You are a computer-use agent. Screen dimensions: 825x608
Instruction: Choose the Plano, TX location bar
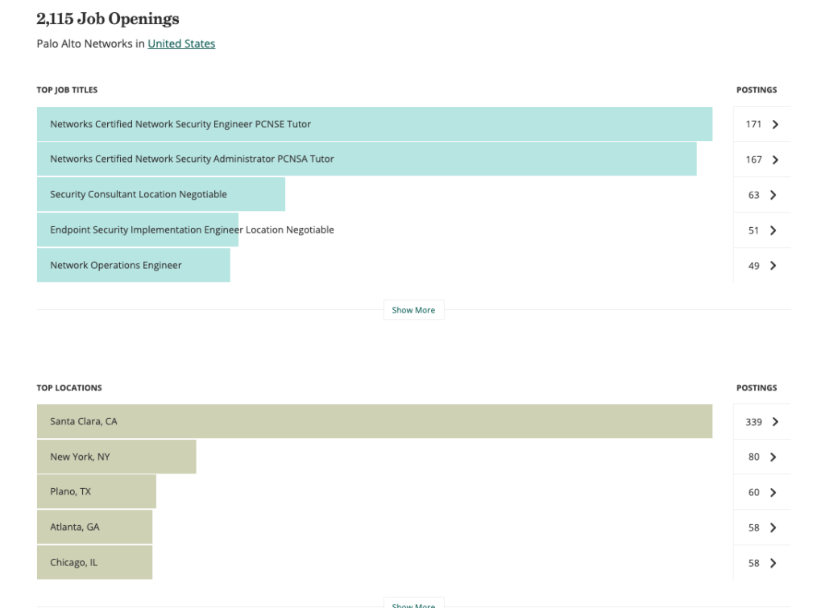96,493
